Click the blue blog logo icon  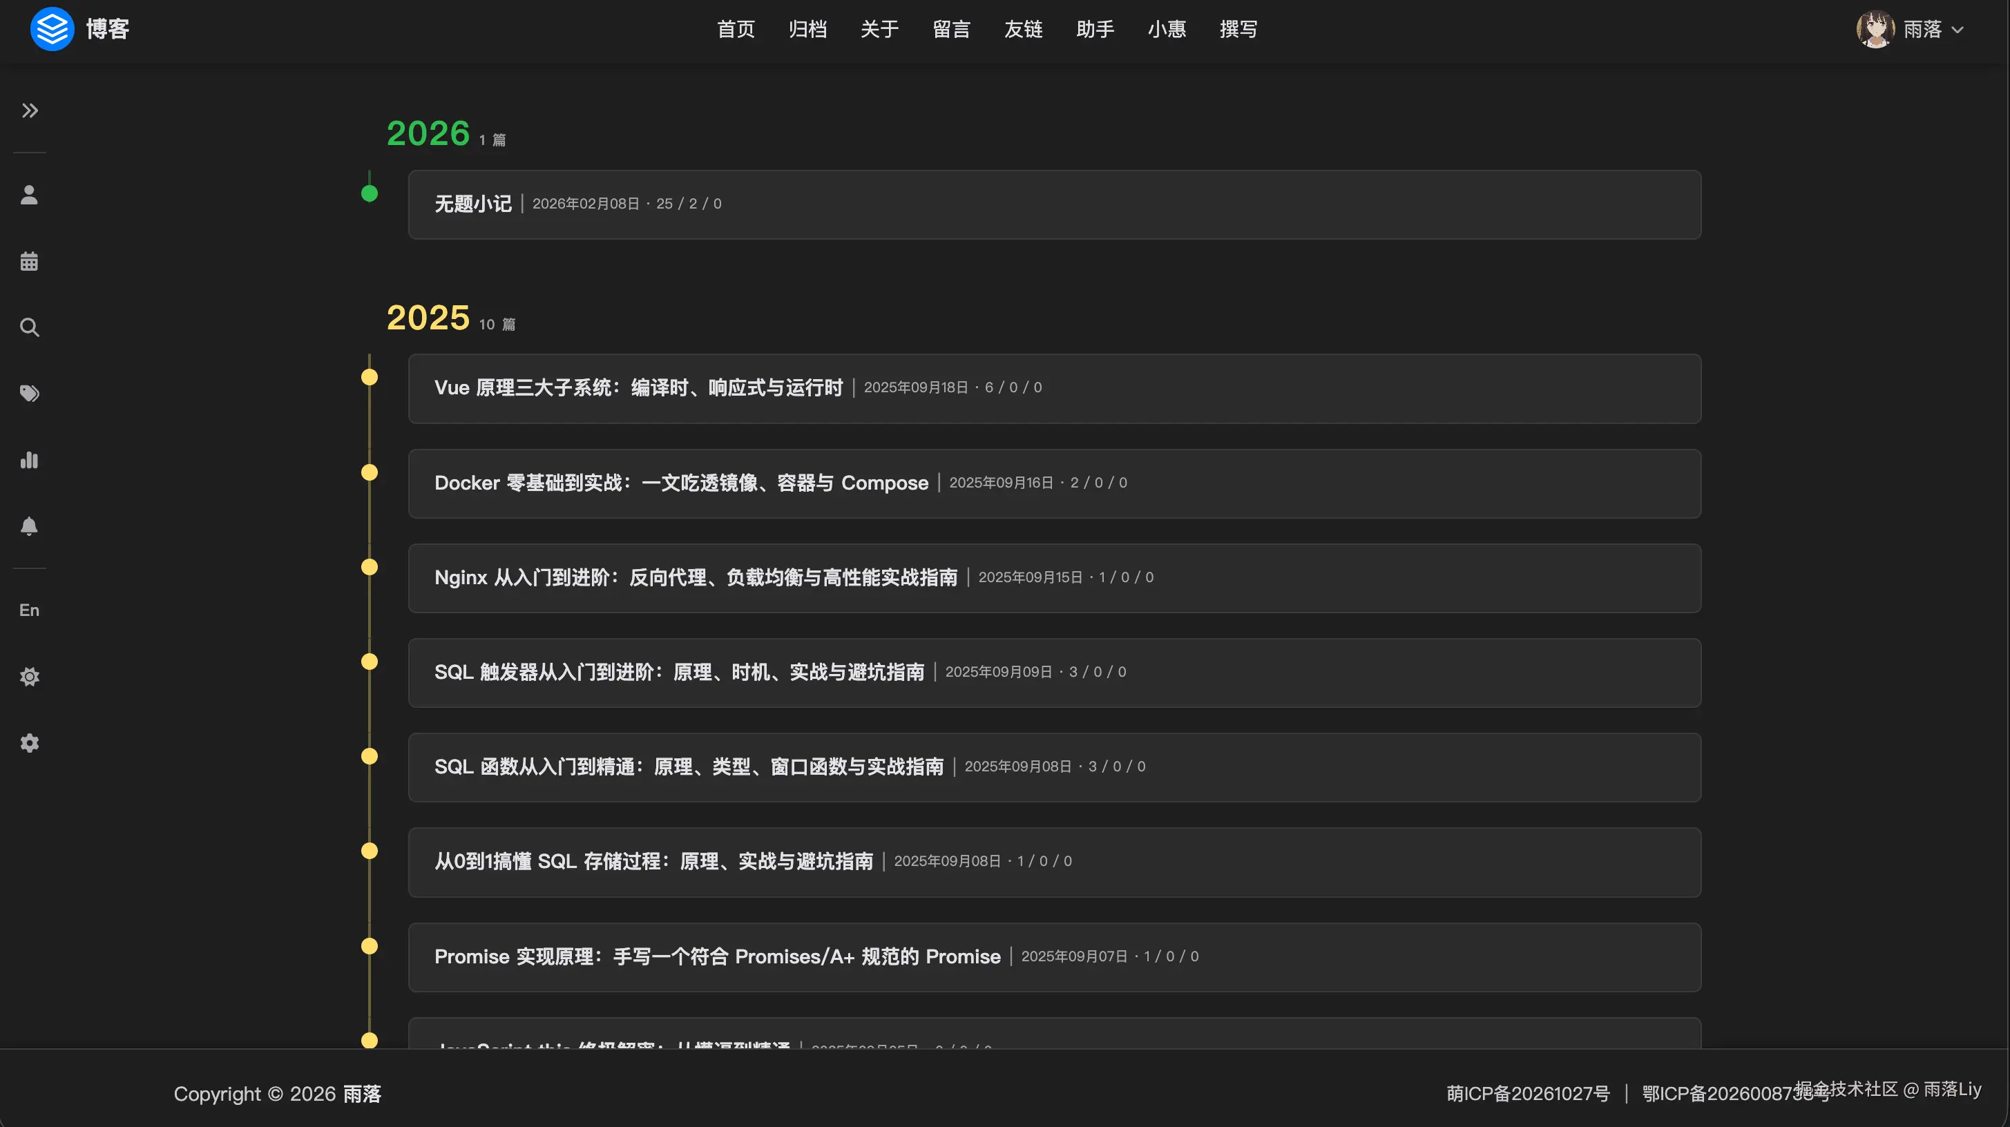52,29
